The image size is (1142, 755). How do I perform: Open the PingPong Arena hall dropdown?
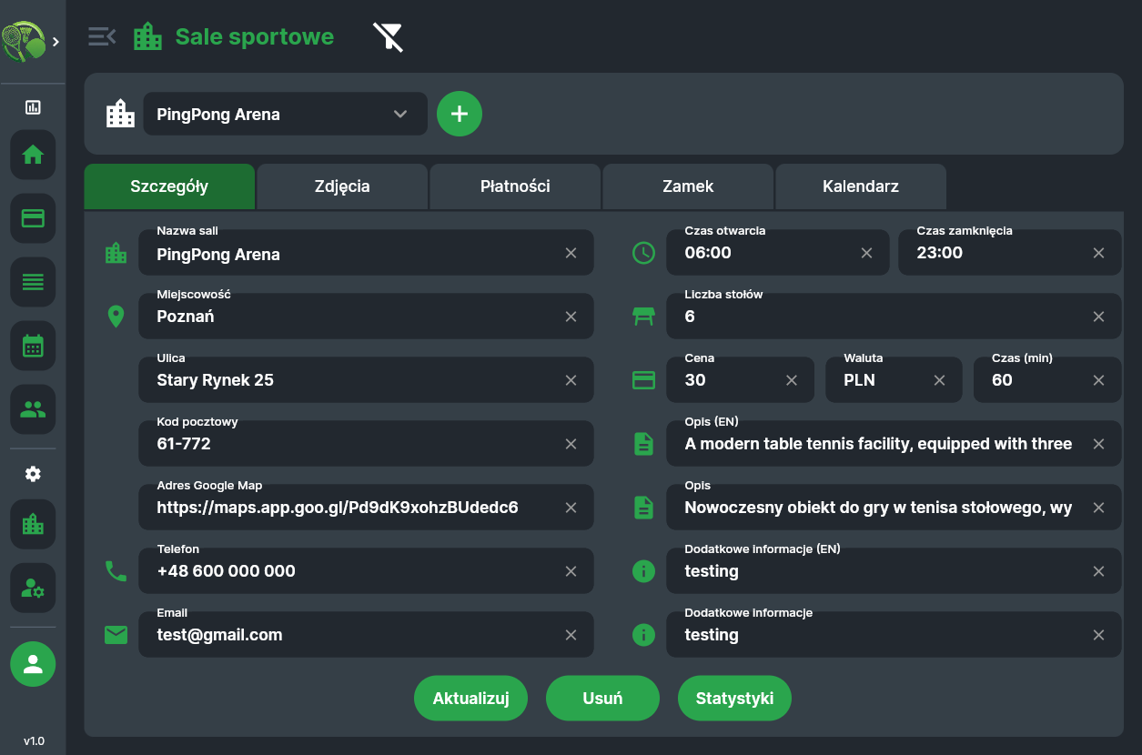click(x=285, y=114)
